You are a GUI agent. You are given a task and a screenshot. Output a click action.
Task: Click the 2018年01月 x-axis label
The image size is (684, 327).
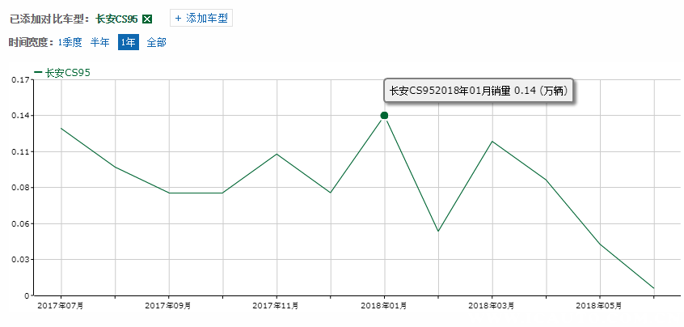(384, 306)
